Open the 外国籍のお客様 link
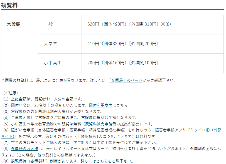 click(24, 149)
